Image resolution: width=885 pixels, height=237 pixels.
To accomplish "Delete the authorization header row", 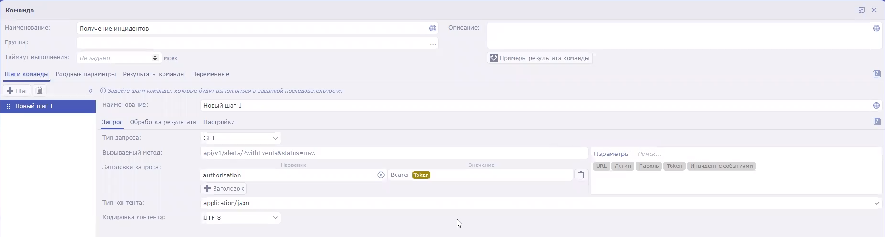I will (x=581, y=175).
